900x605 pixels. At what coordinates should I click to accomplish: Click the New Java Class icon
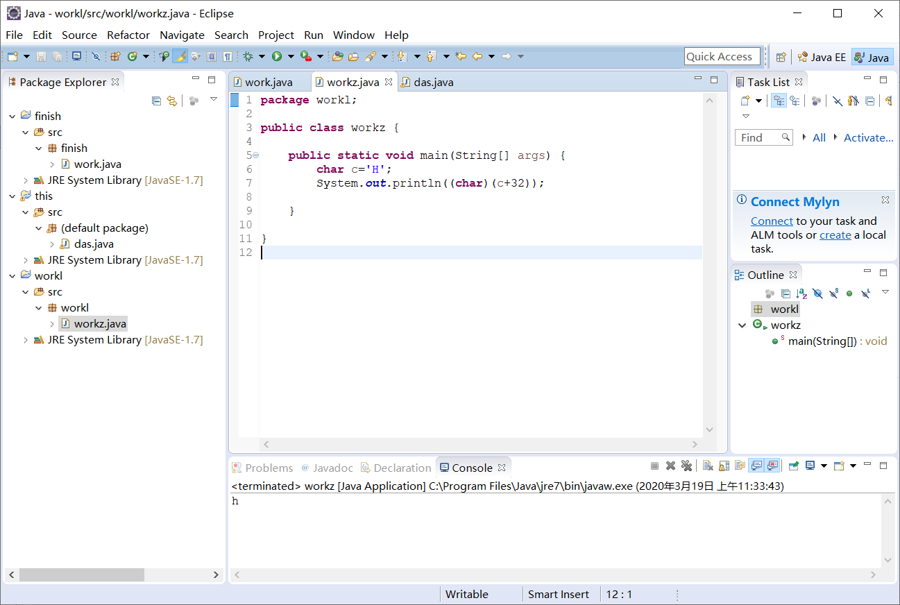pyautogui.click(x=132, y=56)
